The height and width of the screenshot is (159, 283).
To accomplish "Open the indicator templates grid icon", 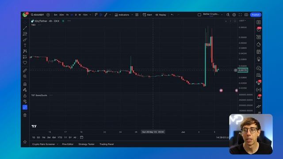I will point(137,15).
